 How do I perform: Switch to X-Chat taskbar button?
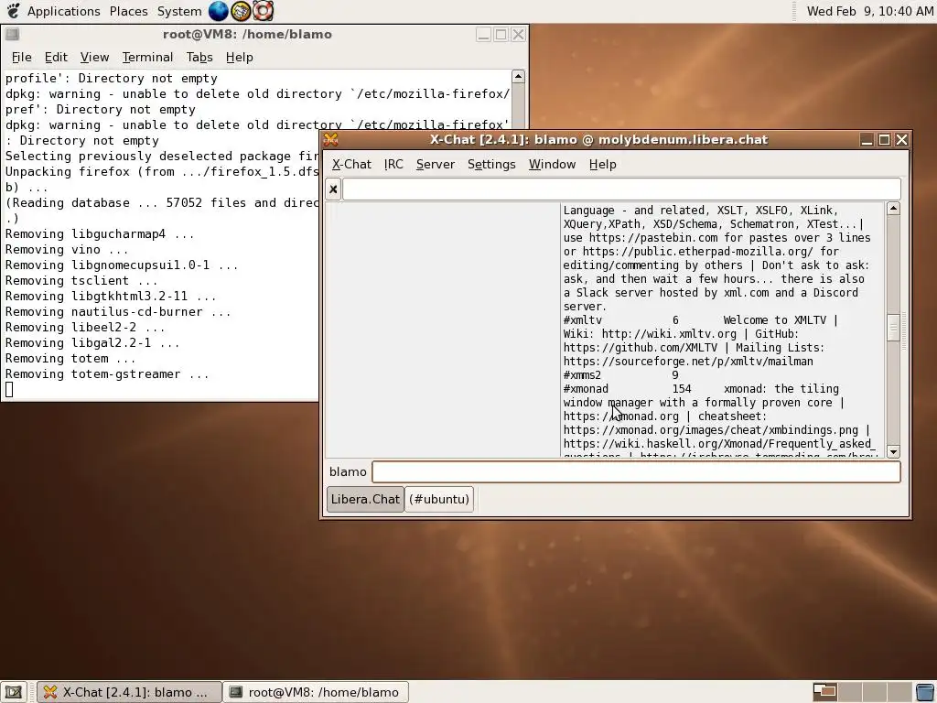[129, 692]
